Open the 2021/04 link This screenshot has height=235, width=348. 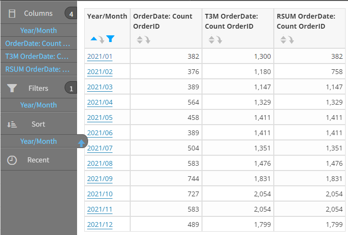tap(100, 102)
